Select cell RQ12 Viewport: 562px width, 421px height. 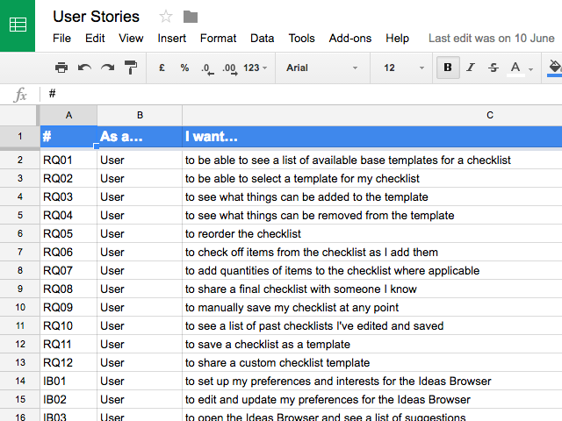point(68,362)
